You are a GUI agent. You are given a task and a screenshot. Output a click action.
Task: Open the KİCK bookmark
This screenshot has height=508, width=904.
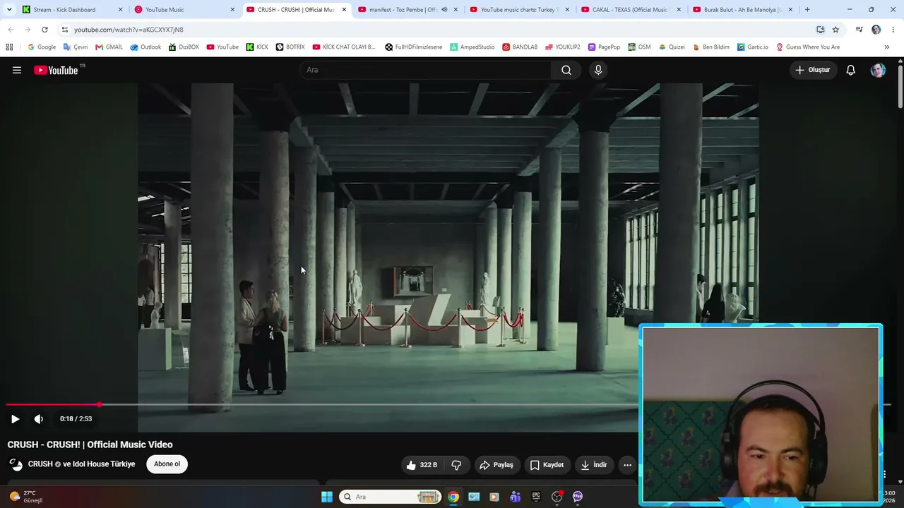coord(257,47)
